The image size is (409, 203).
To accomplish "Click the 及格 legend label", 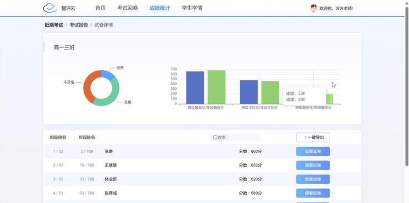I will [x=128, y=103].
